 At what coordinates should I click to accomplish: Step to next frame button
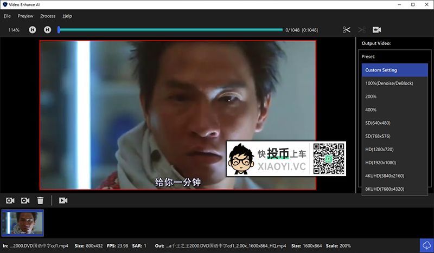48,30
